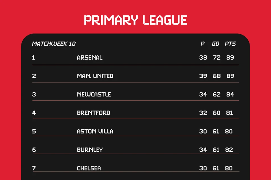This screenshot has height=180, width=271.
Task: Click Newcastle's points value 84
Action: tap(230, 94)
